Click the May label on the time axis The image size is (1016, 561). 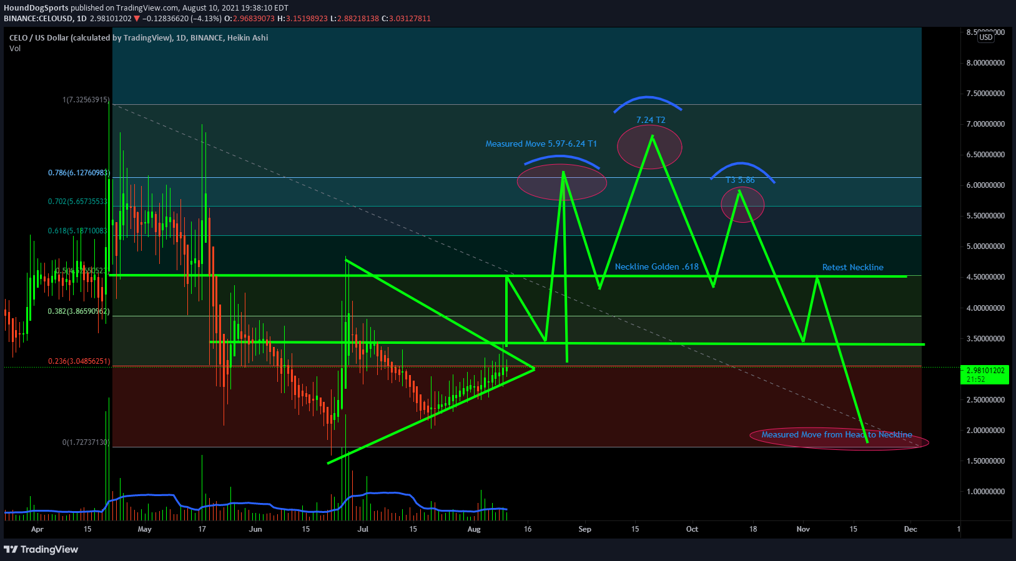[x=144, y=529]
